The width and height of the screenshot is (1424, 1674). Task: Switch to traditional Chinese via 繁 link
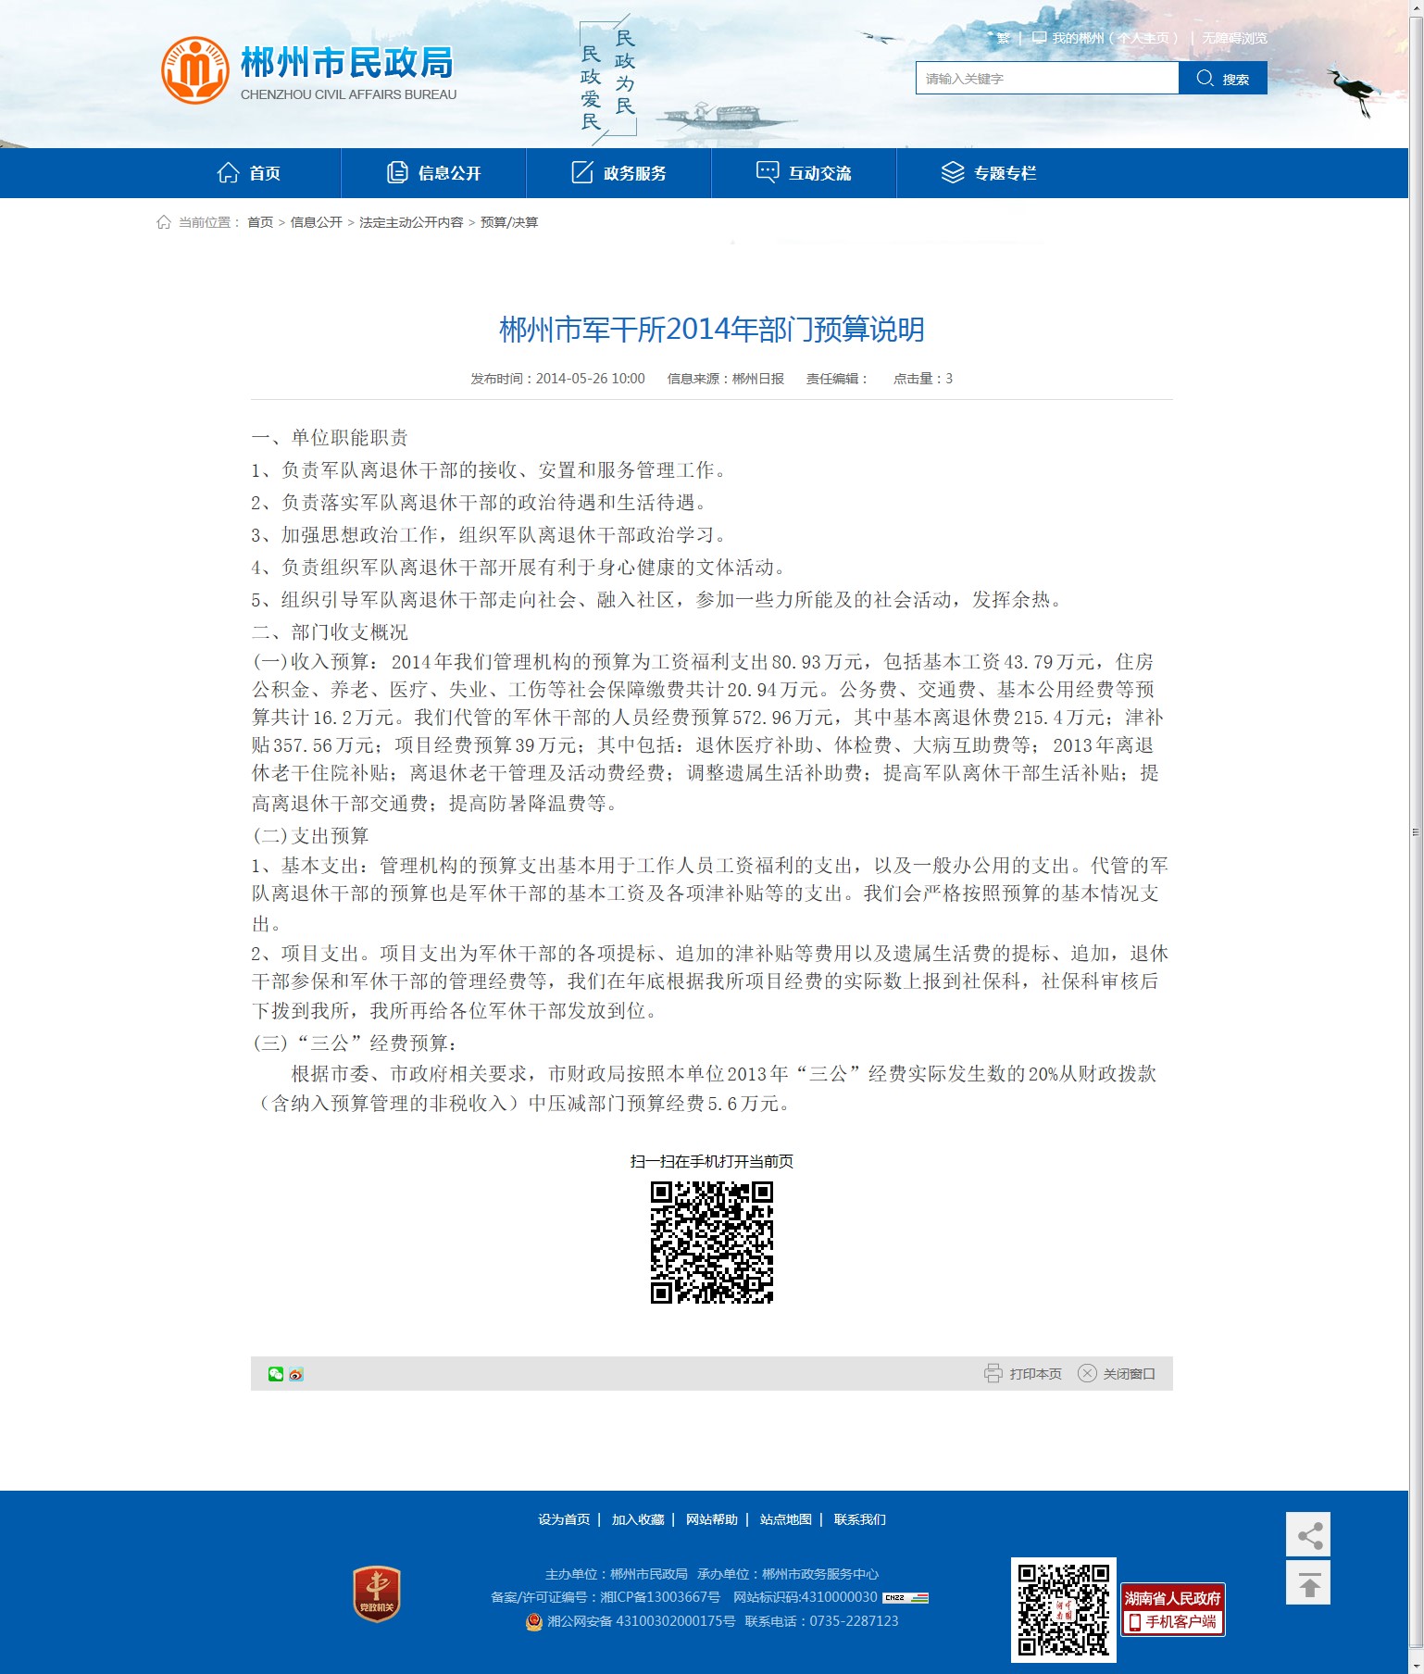(1004, 38)
